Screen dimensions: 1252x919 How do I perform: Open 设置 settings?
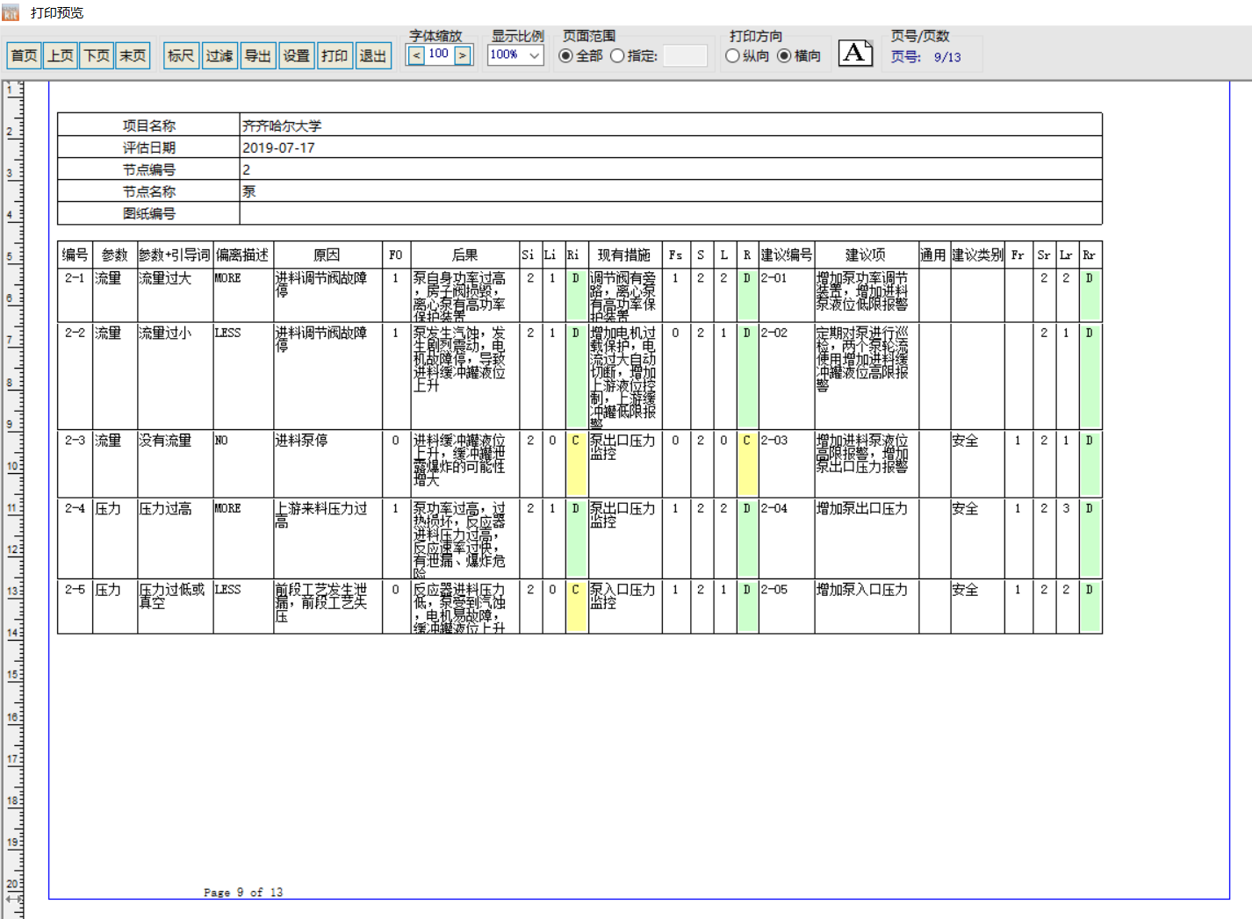(297, 56)
